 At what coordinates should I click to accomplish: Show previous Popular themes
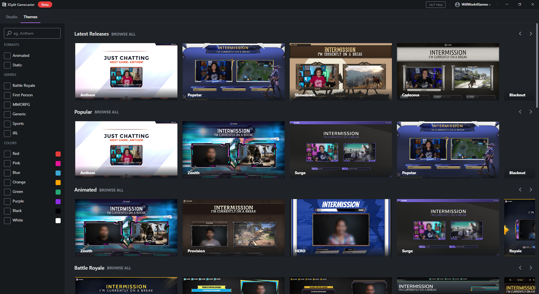(520, 112)
